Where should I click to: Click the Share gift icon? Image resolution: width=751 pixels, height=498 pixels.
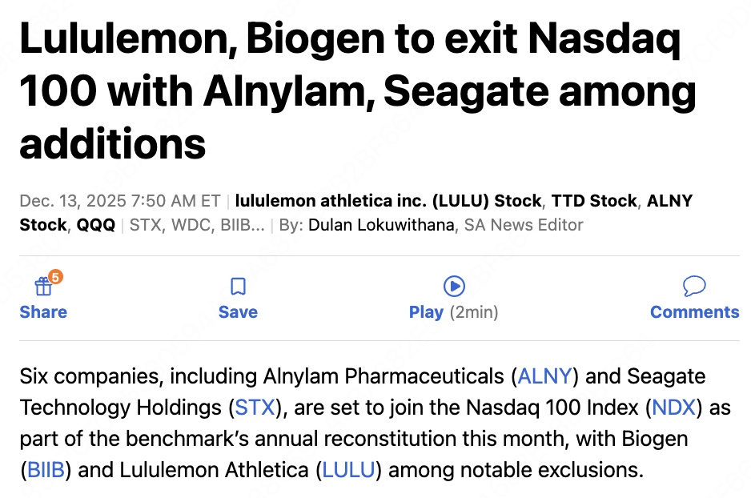tap(42, 287)
